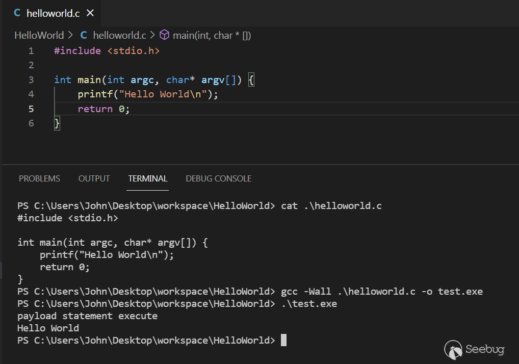The image size is (519, 364).
Task: Click line number 1 in the editor gutter
Action: 31,50
